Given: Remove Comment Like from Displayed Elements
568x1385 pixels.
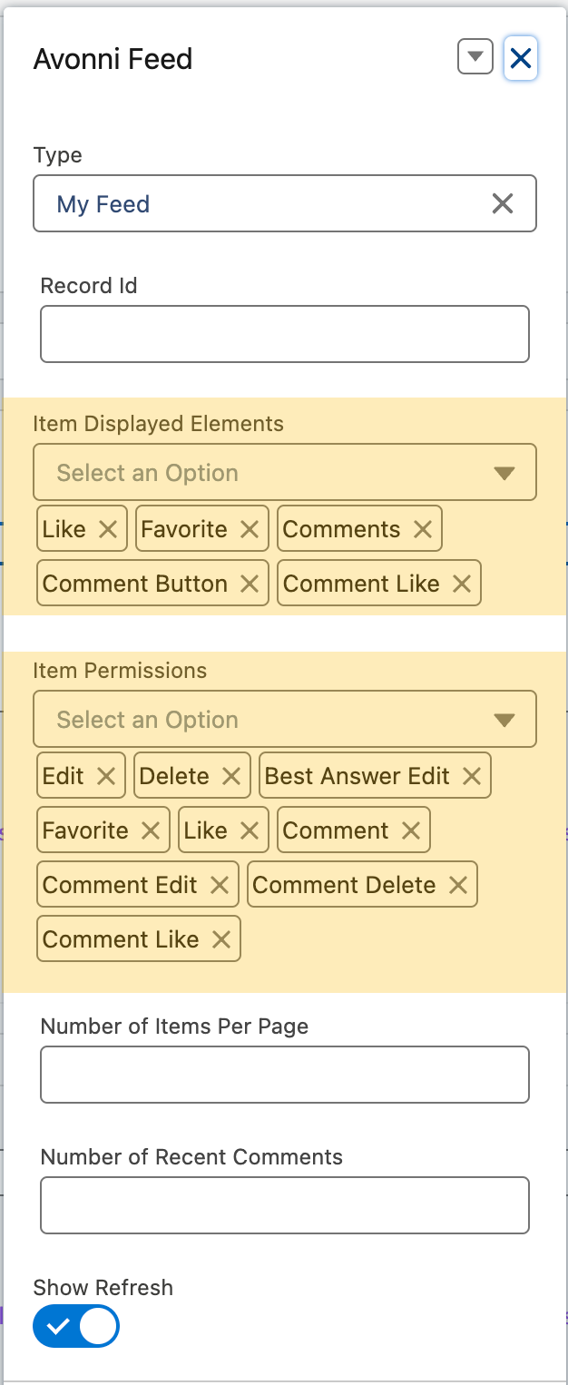Looking at the screenshot, I should click(462, 584).
